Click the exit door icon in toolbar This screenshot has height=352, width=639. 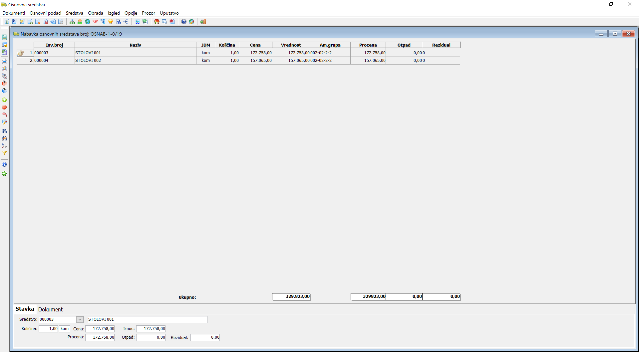pos(203,22)
